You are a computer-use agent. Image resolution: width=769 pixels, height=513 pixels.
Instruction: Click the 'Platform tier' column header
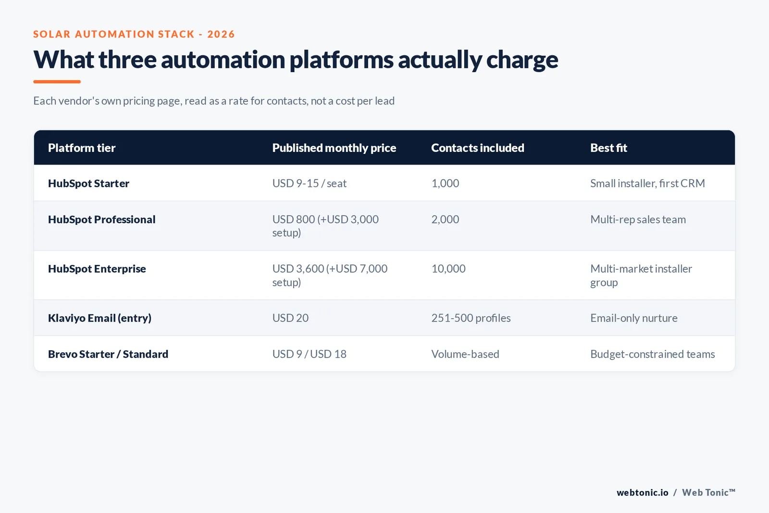tap(82, 148)
